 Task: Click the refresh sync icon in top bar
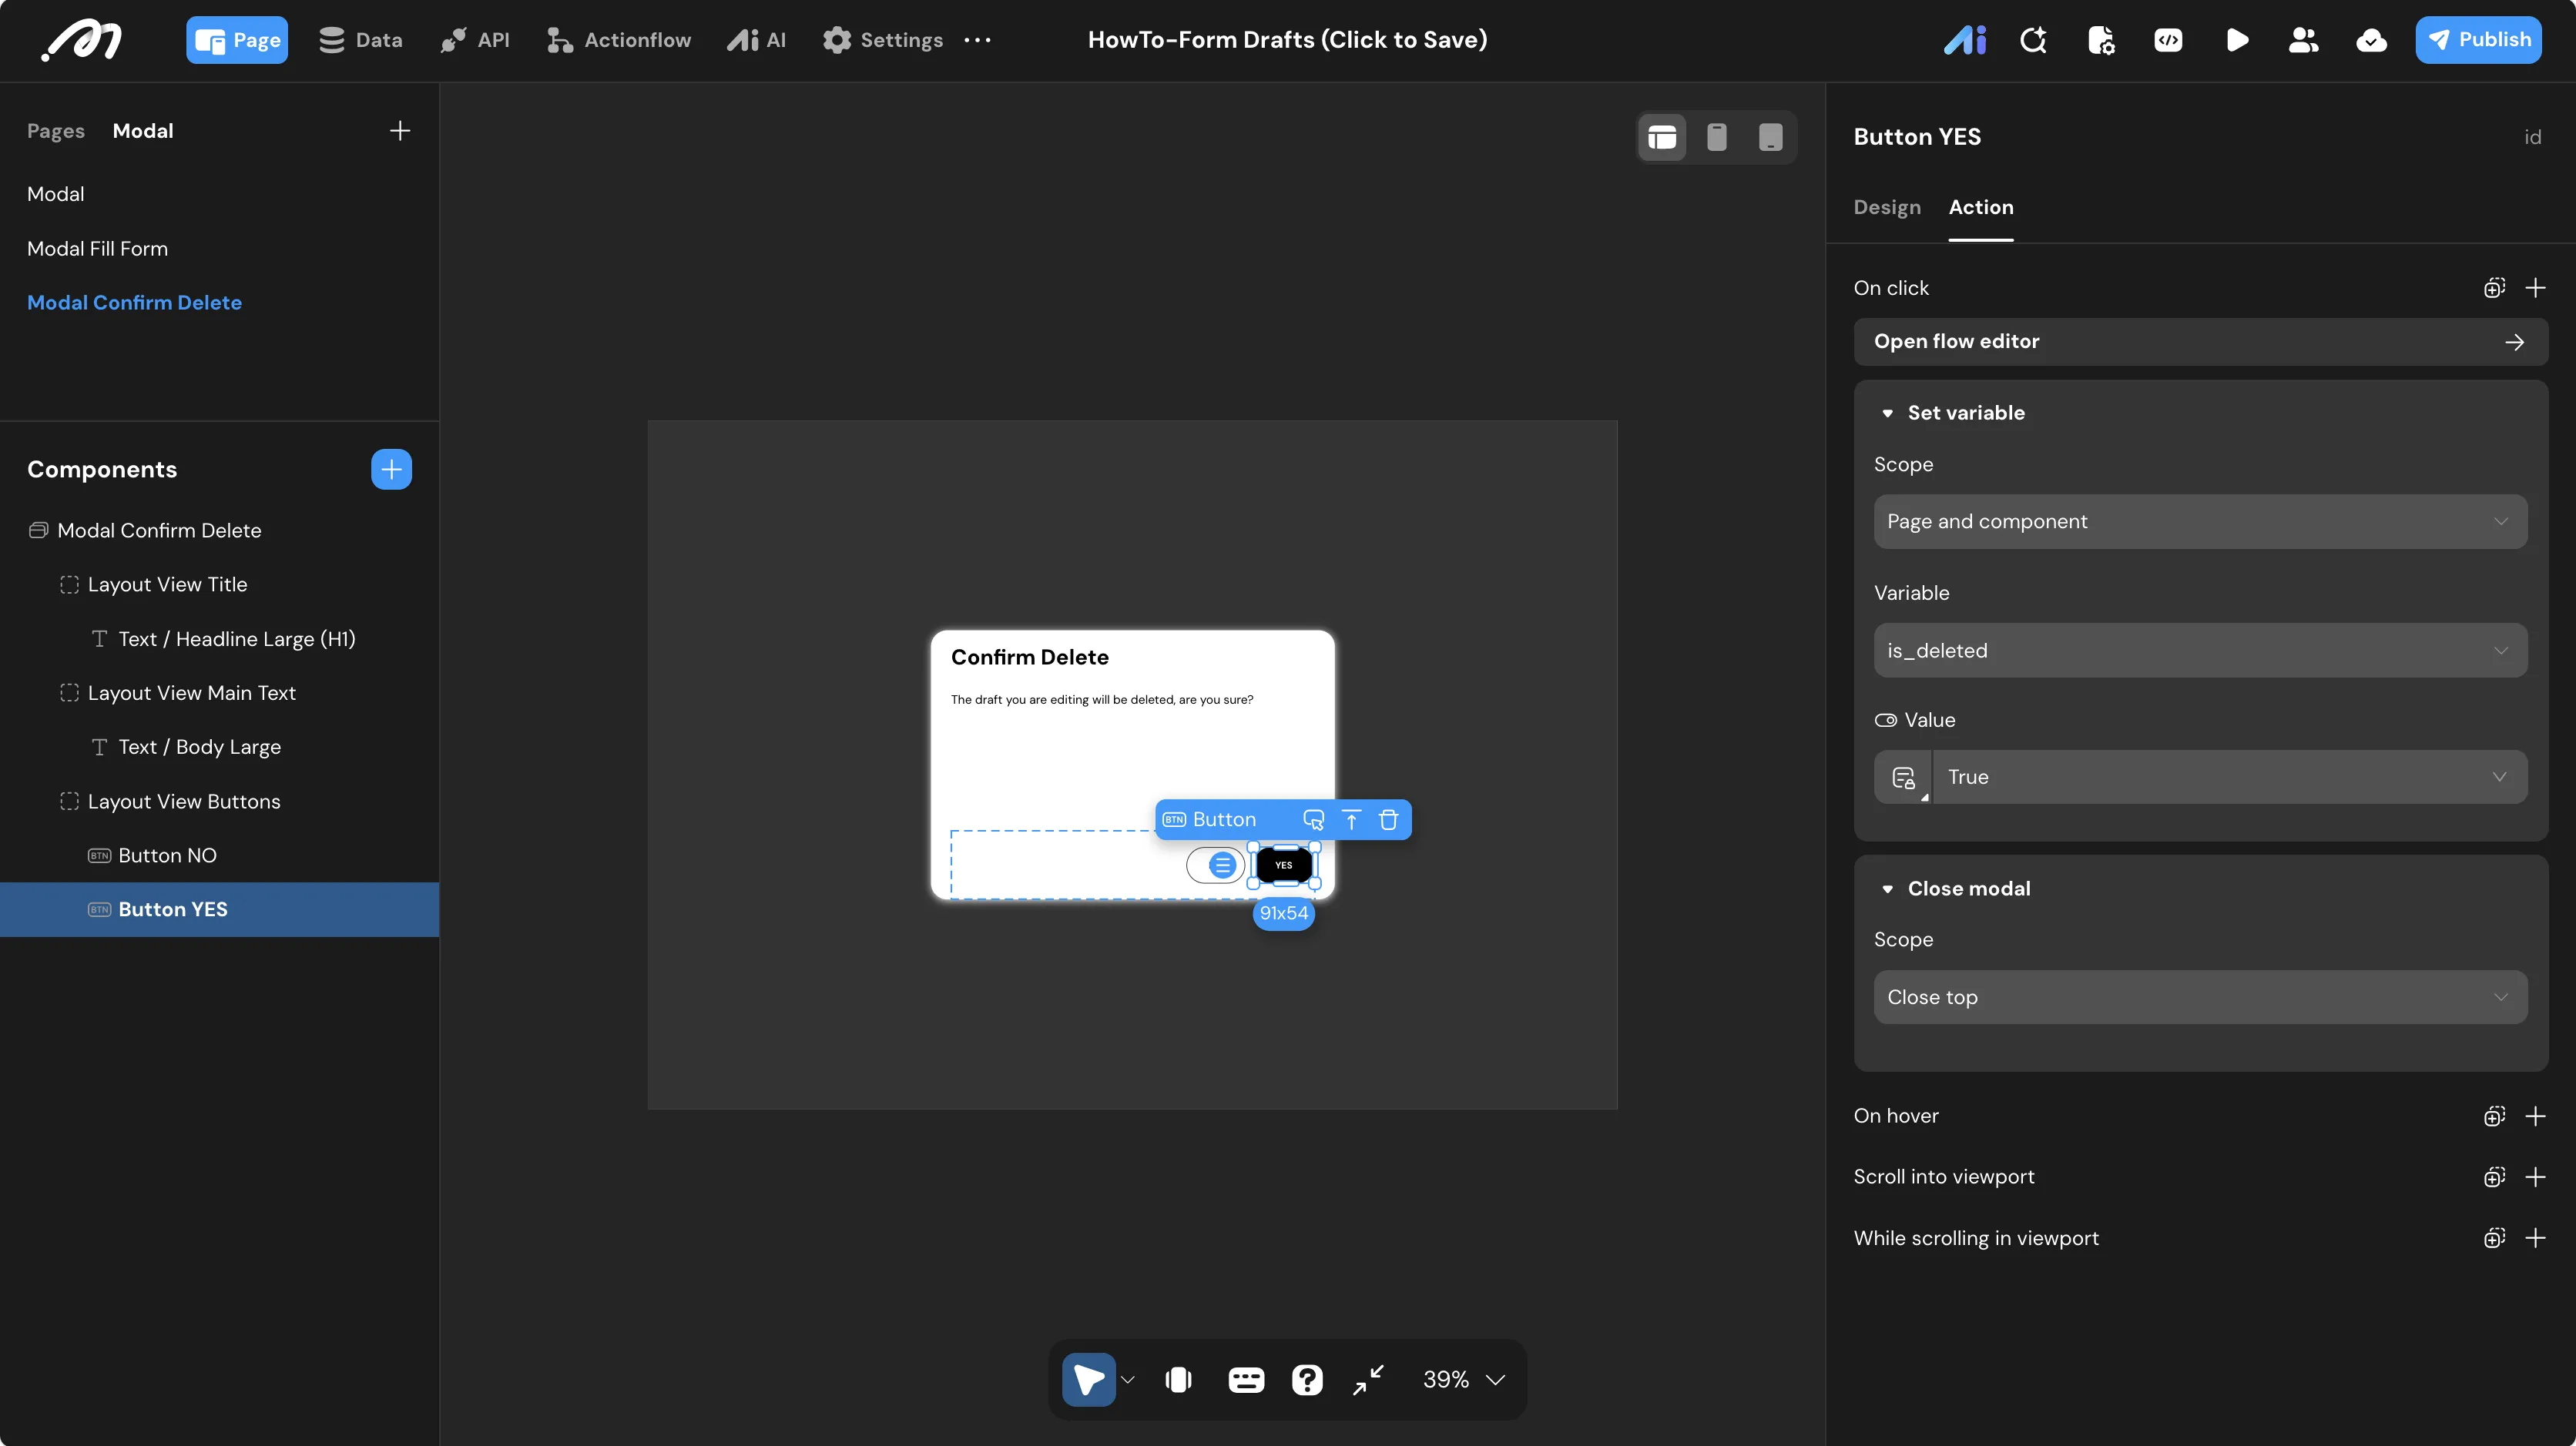click(2033, 40)
